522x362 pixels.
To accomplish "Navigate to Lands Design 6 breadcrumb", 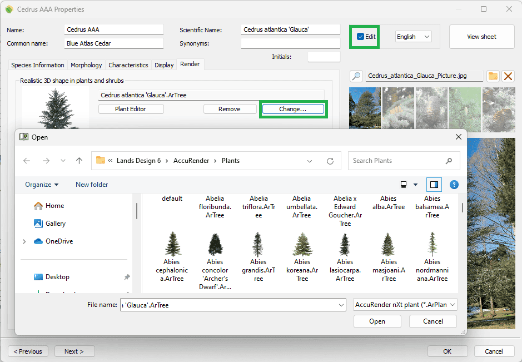I will coord(138,161).
